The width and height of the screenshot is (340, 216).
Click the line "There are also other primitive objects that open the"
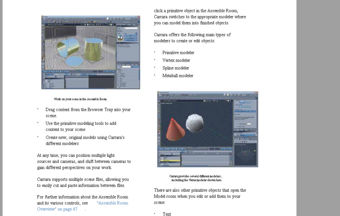[x=200, y=190]
